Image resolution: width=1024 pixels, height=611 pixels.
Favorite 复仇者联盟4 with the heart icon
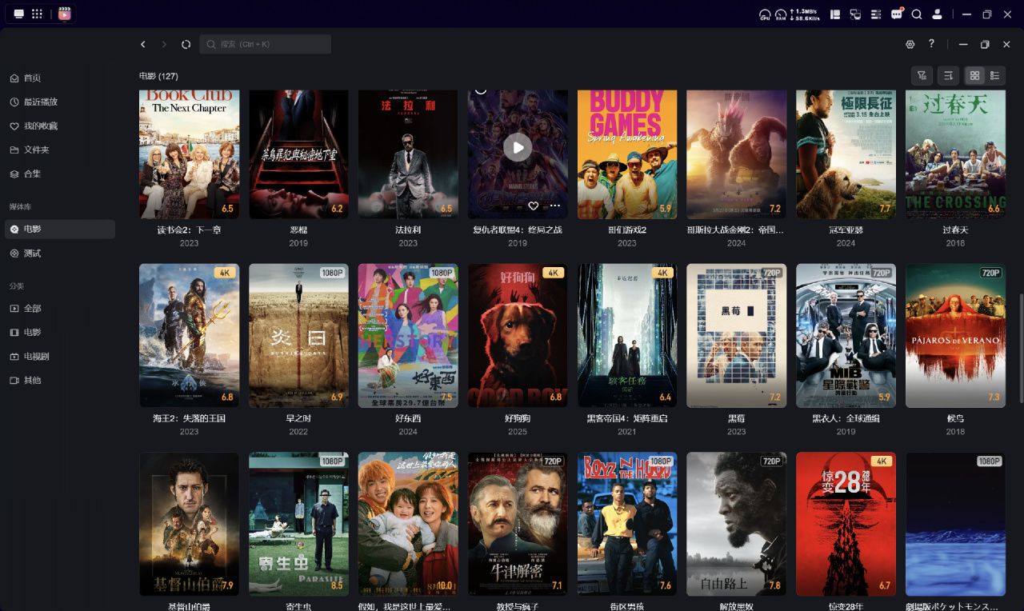[534, 206]
